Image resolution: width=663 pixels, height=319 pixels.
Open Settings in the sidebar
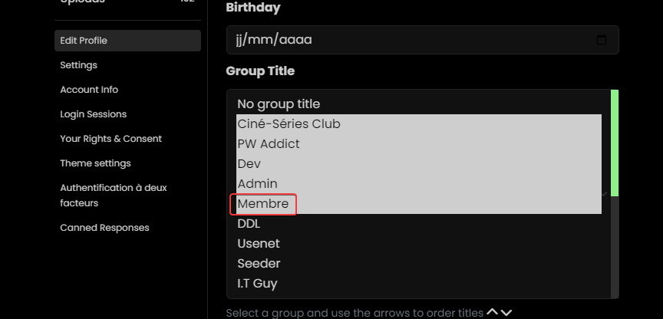78,65
